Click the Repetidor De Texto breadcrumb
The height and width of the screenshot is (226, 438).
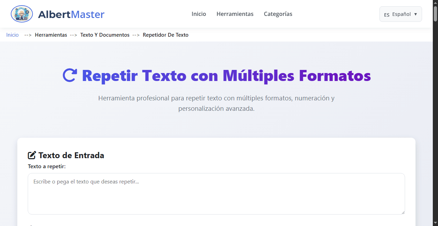click(166, 35)
